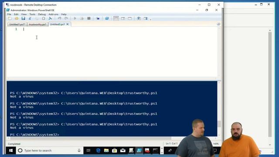This screenshot has width=279, height=157.
Task: Open the File menu
Action: pos(9,14)
